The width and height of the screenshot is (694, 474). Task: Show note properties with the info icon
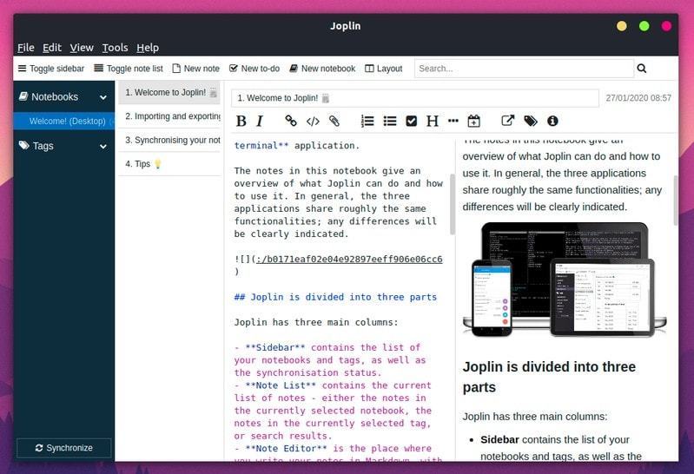(552, 121)
